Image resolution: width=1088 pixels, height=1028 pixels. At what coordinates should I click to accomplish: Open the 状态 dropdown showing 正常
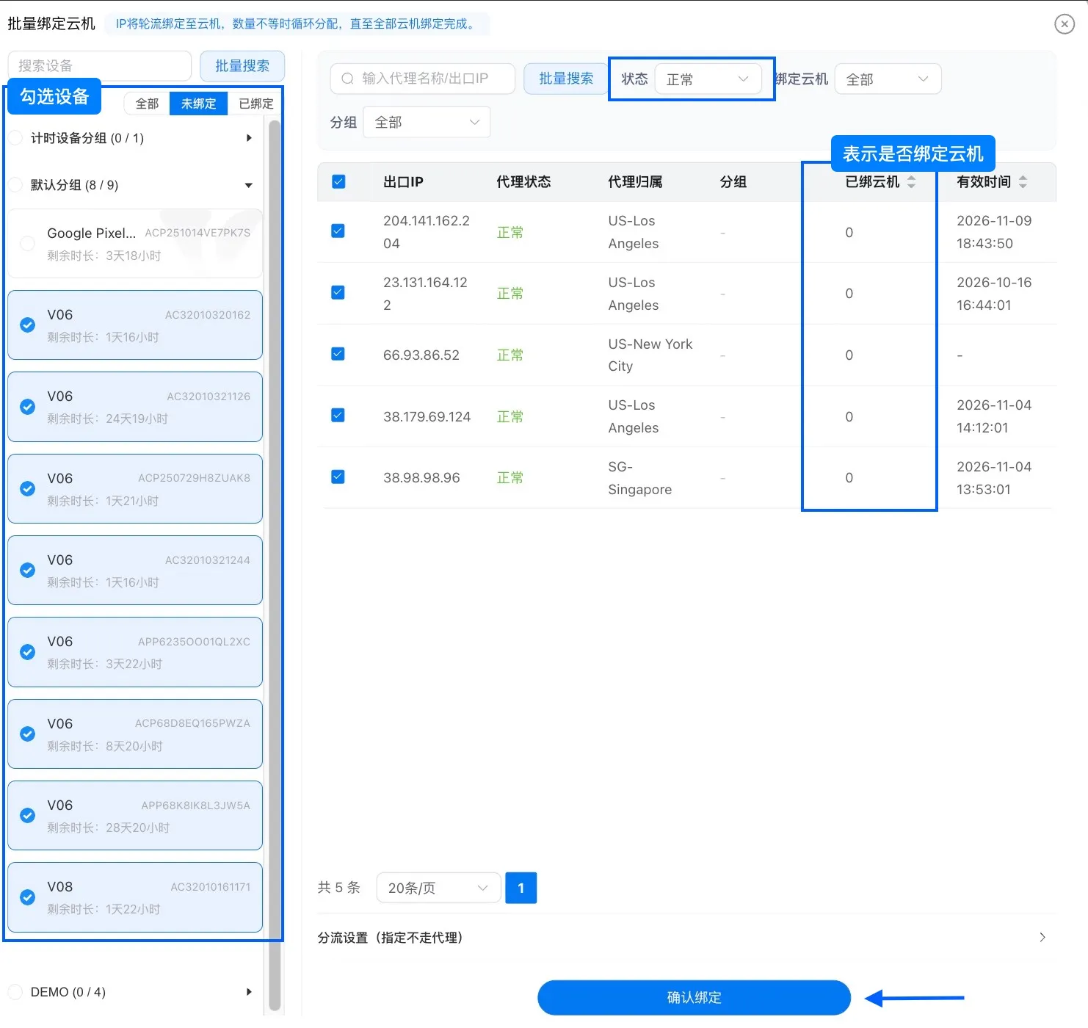(x=708, y=79)
